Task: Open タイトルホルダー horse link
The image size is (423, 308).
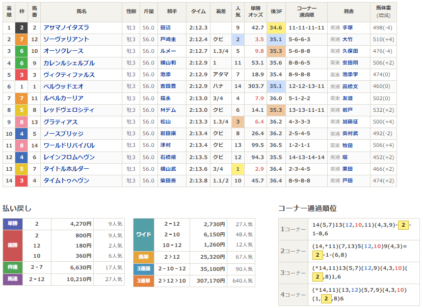Action: 66,169
